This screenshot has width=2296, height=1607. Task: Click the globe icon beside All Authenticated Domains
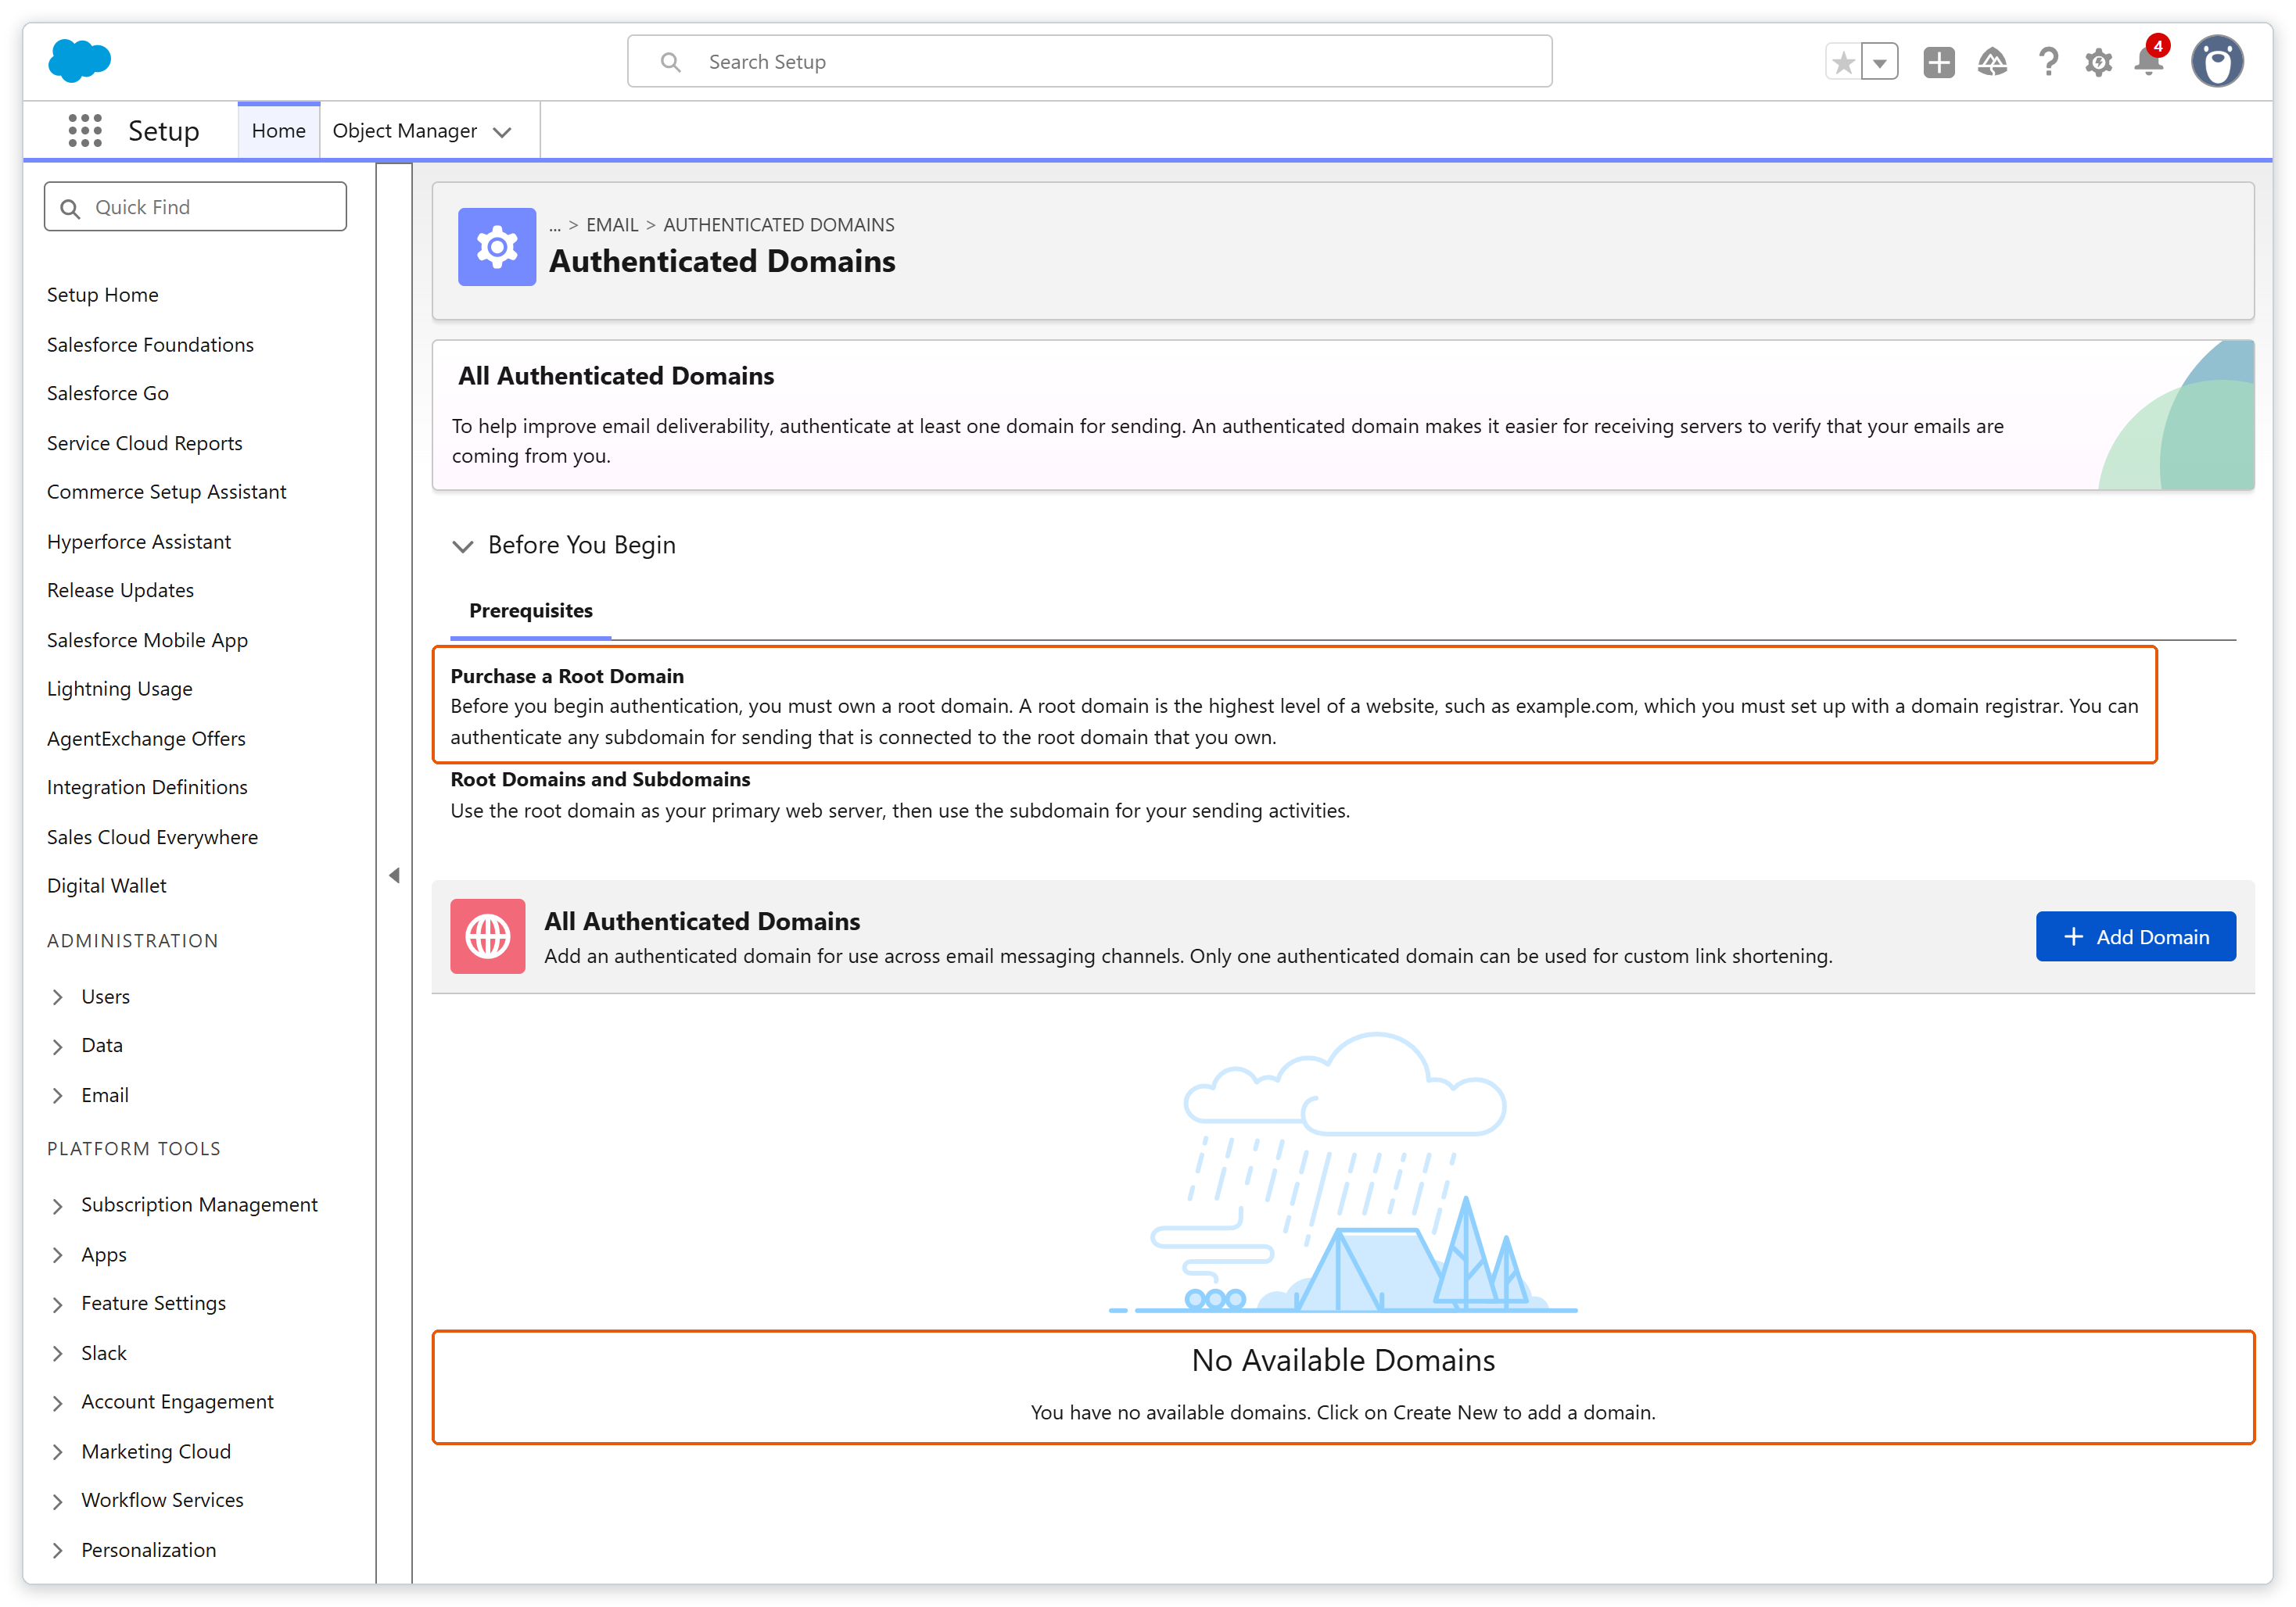coord(488,936)
